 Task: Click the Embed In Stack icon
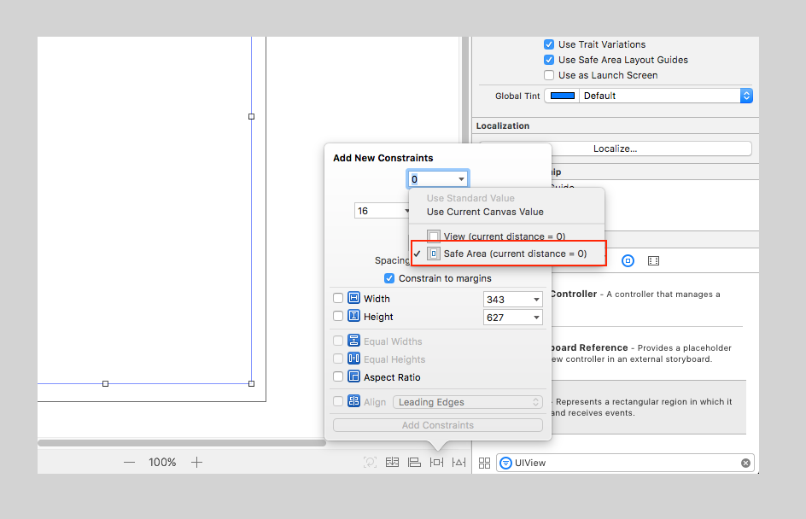[x=392, y=462]
